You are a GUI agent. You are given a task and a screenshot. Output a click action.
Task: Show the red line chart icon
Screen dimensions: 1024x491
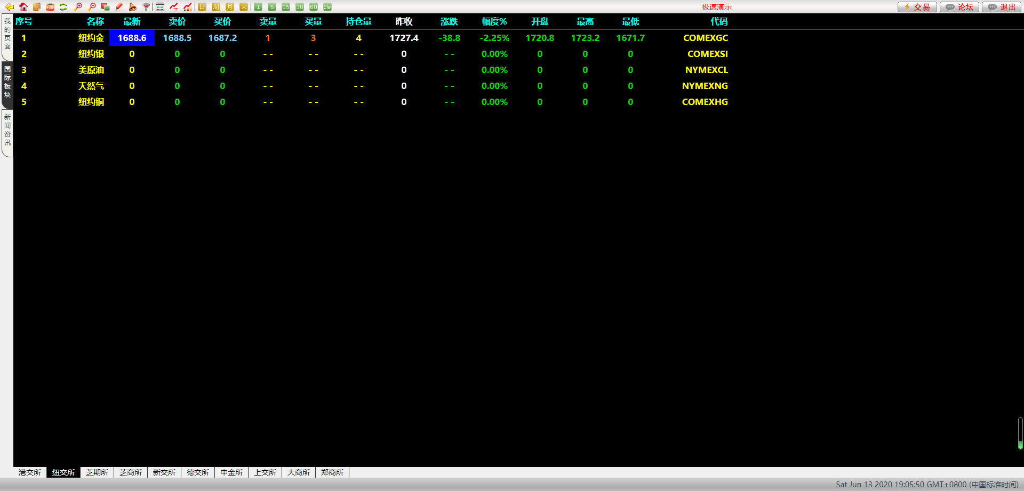(x=174, y=7)
